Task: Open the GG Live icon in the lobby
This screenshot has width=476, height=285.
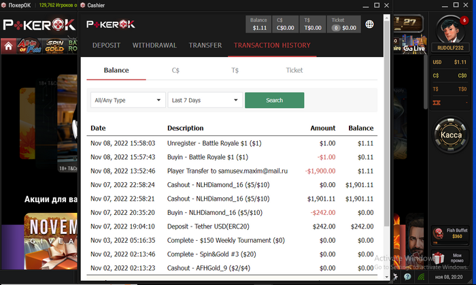Action: click(x=414, y=44)
